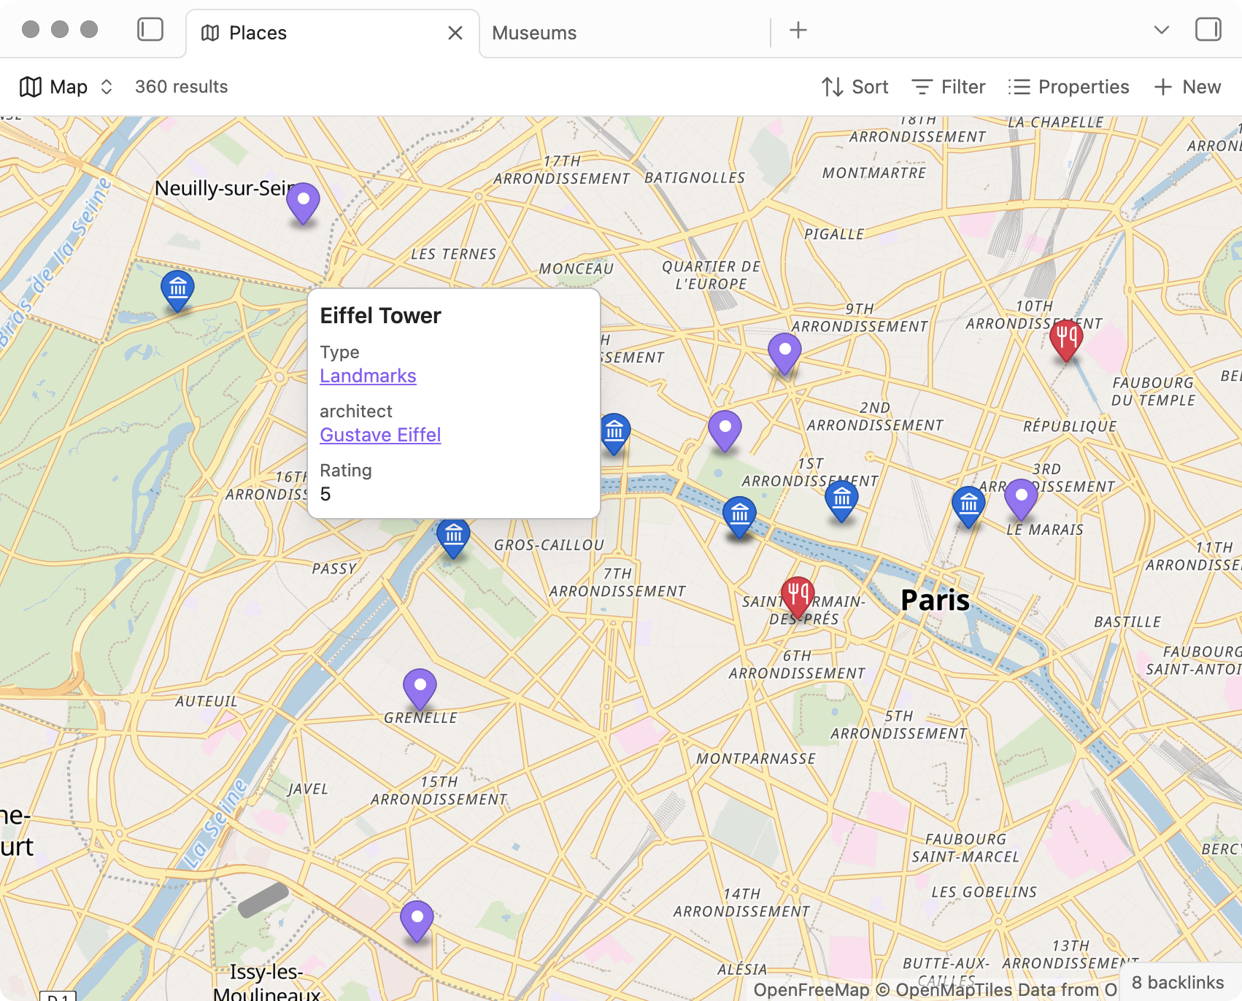The width and height of the screenshot is (1242, 1001).
Task: Click the Filter icon in the toolbar
Action: point(922,86)
